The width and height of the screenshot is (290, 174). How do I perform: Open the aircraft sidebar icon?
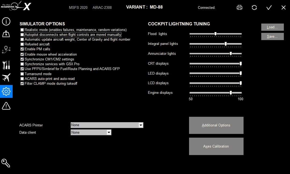pos(6,78)
